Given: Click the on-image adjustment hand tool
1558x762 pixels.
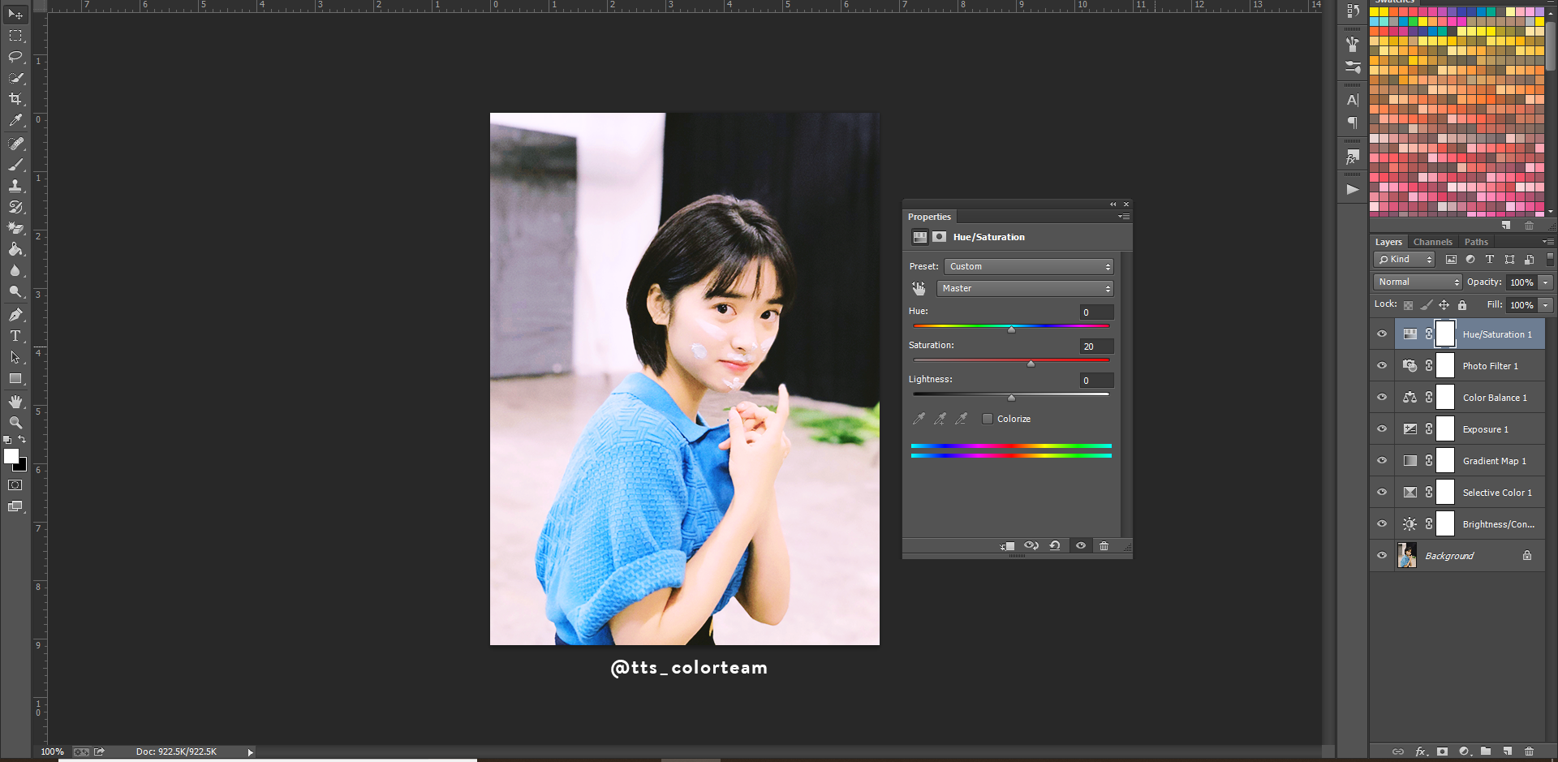Looking at the screenshot, I should coord(919,288).
